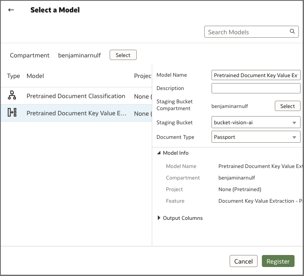The height and width of the screenshot is (276, 304).
Task: Open the Staging Bucket dropdown
Action: (256, 123)
